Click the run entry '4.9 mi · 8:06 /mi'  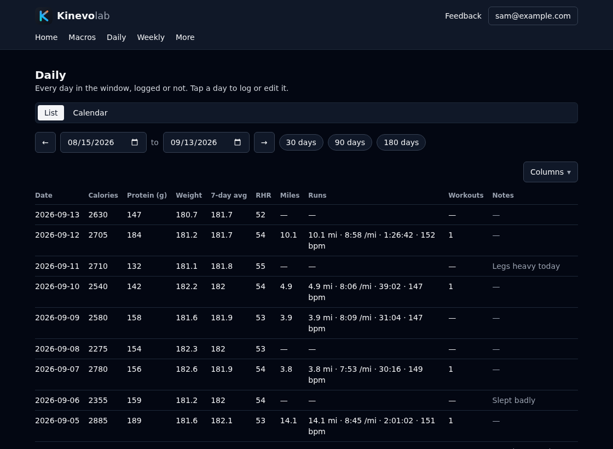tap(366, 292)
